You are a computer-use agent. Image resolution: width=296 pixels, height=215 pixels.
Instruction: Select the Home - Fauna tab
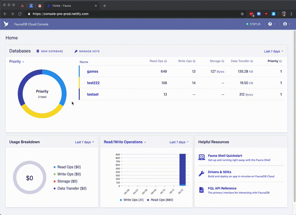(72, 6)
